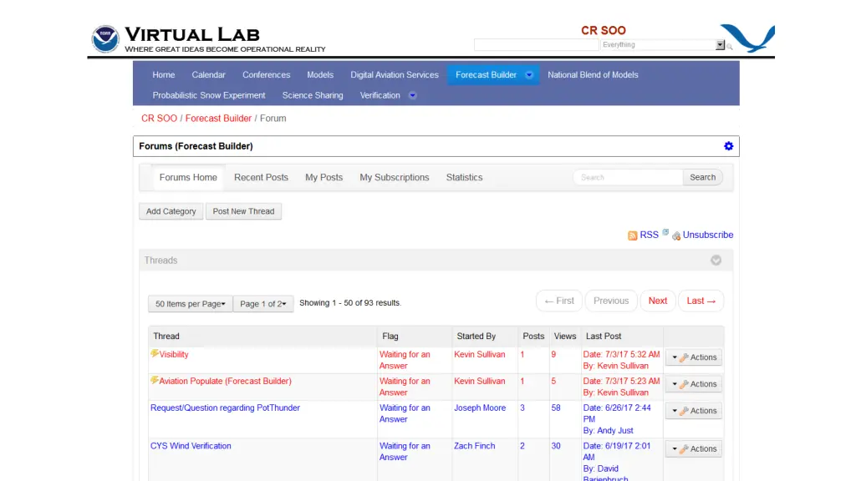Click CR SOO breadcrumb link

point(159,119)
